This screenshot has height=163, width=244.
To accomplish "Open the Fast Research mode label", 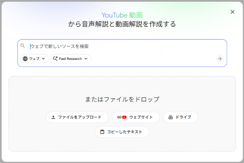I will [x=70, y=59].
